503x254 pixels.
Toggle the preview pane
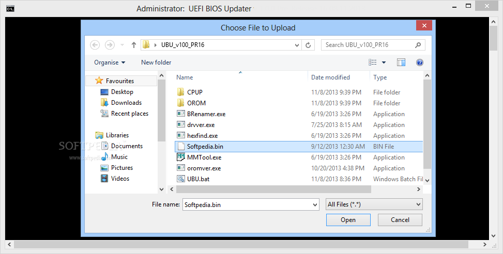[x=401, y=62]
